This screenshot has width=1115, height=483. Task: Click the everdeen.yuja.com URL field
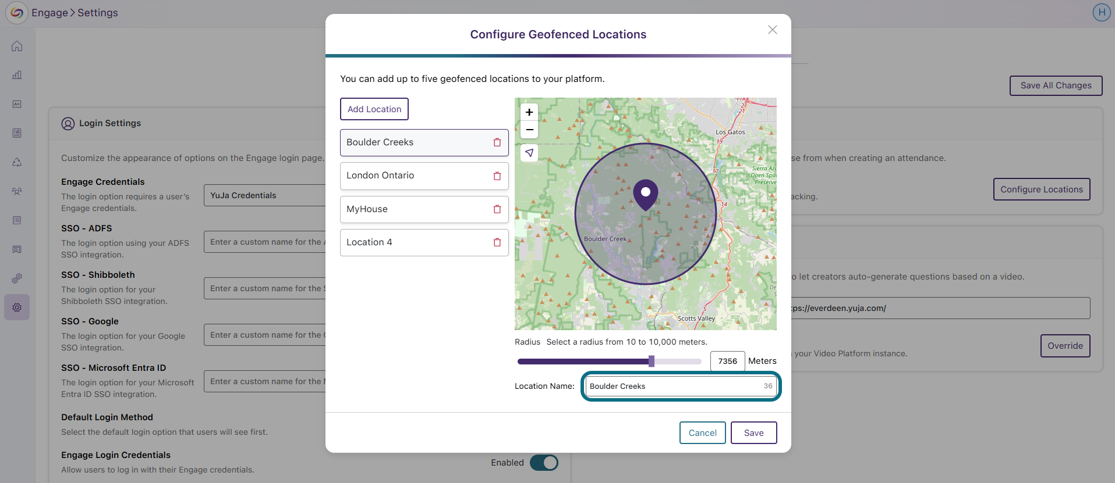click(940, 308)
